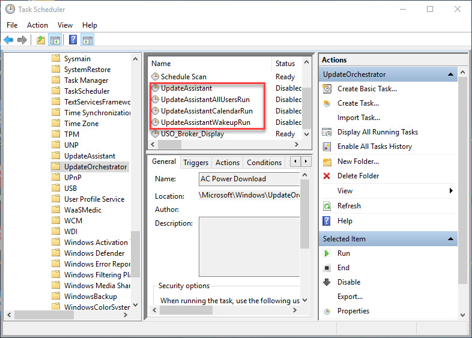This screenshot has height=338, width=472.
Task: Click the green Refresh icon
Action: 327,206
